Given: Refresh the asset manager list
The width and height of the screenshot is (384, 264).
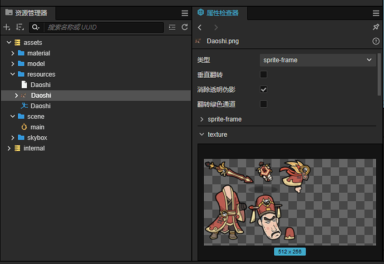Looking at the screenshot, I should pos(185,27).
